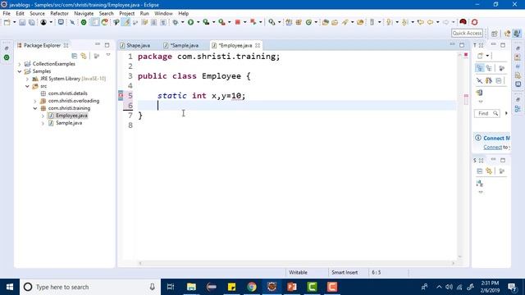The height and width of the screenshot is (295, 525).
Task: Click the Open Task folder icon
Action: click(x=335, y=22)
